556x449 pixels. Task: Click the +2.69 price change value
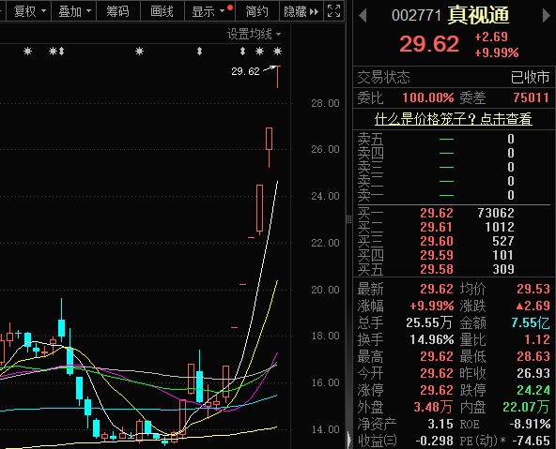[491, 37]
